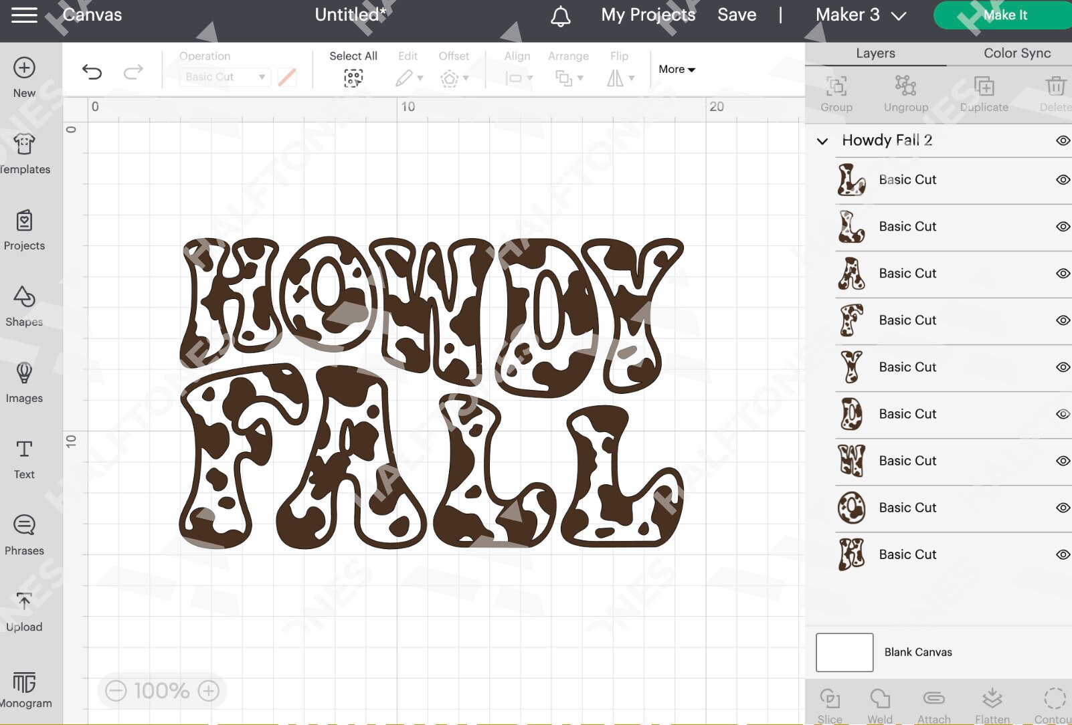
Task: Collapse the Howdy Fall 2 group
Action: [822, 141]
